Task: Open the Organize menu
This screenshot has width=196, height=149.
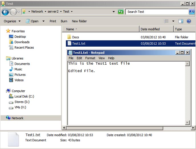Action: pyautogui.click(x=12, y=21)
